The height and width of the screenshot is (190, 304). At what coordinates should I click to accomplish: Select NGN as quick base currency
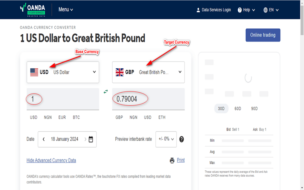pos(48,117)
